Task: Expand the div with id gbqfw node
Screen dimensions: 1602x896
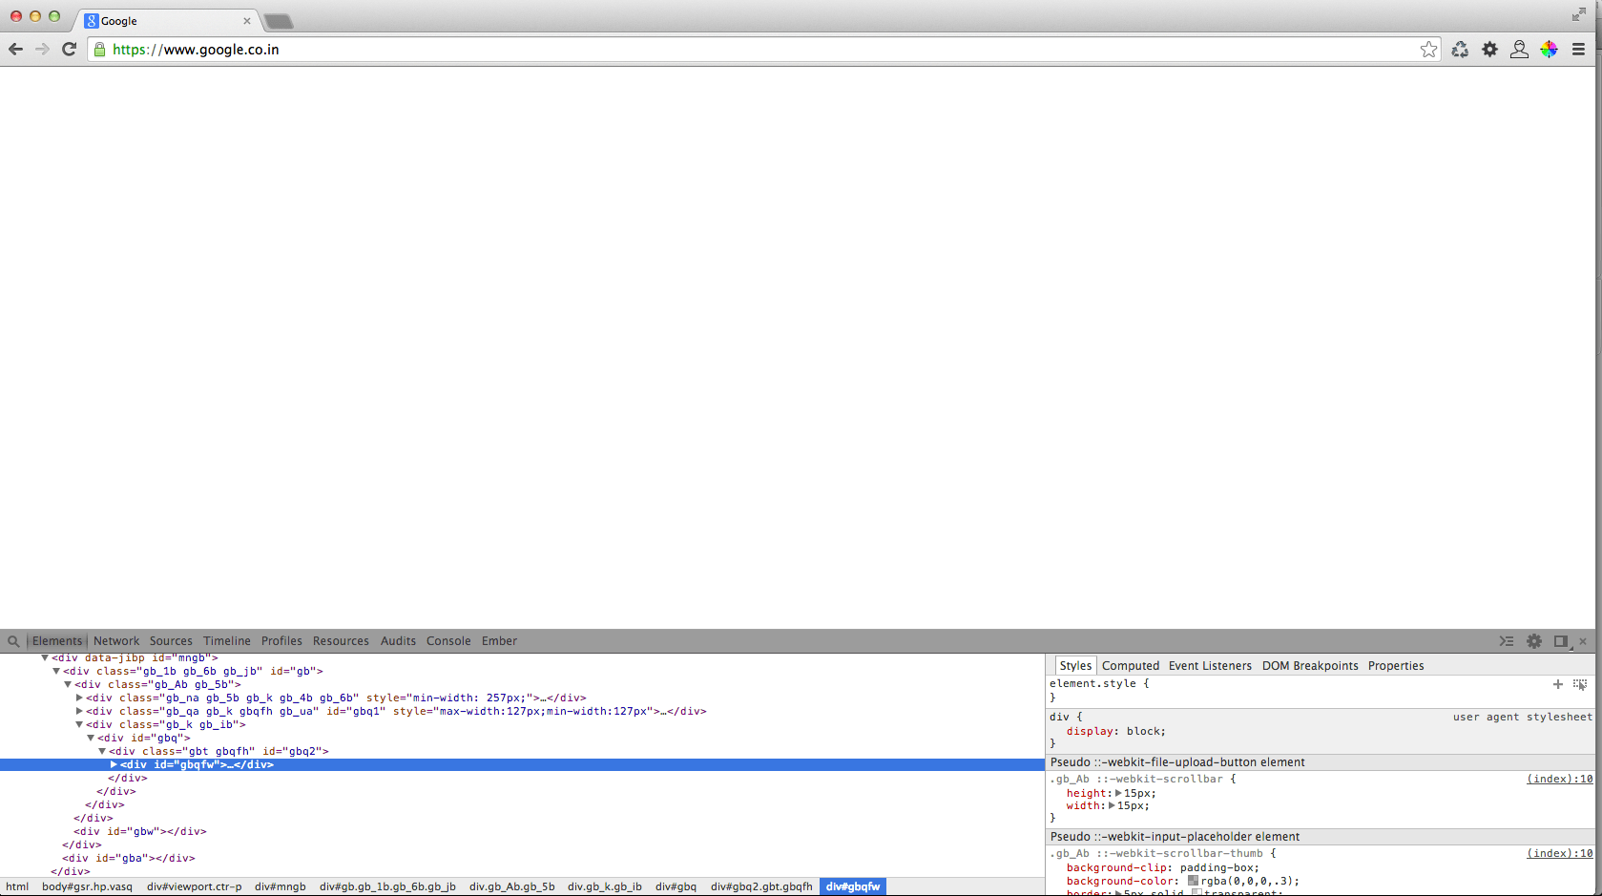Action: coord(114,764)
